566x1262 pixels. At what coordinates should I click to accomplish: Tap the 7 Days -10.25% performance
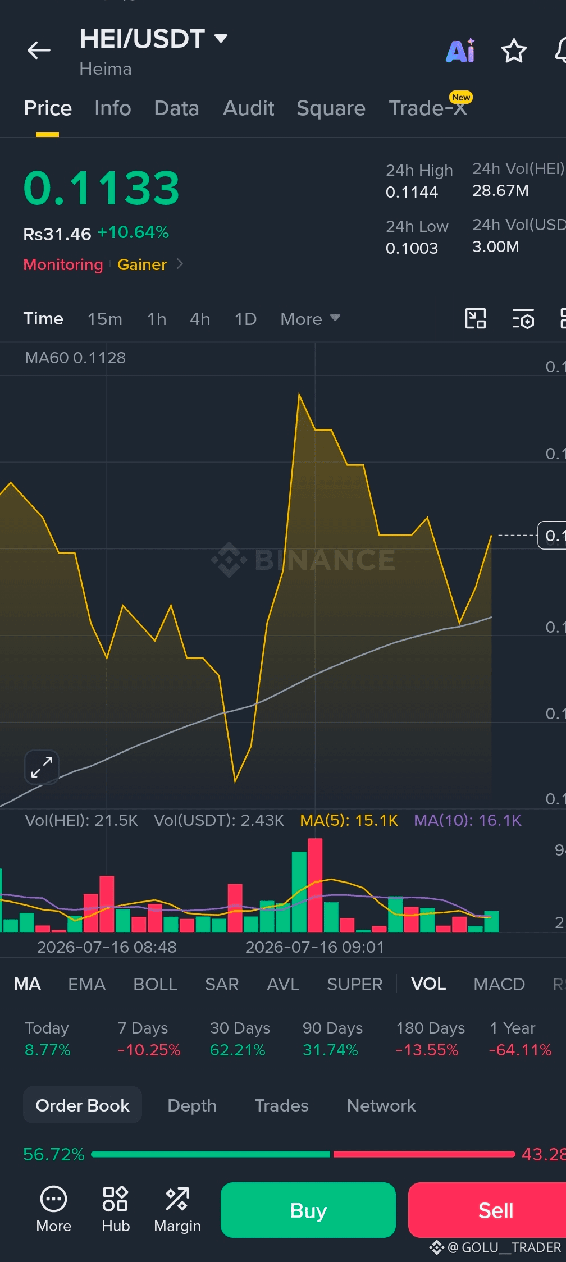tap(149, 1039)
